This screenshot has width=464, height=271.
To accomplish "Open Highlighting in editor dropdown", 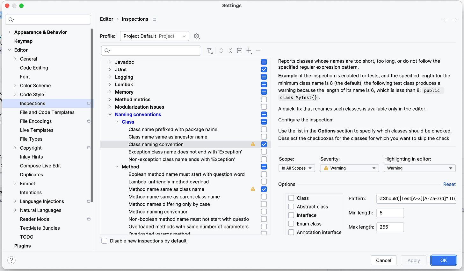I will click(420, 168).
